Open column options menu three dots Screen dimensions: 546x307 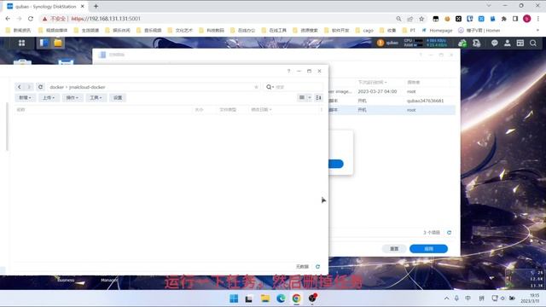(321, 110)
